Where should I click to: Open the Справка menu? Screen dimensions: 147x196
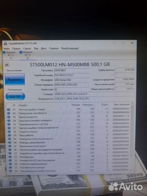tap(54, 48)
